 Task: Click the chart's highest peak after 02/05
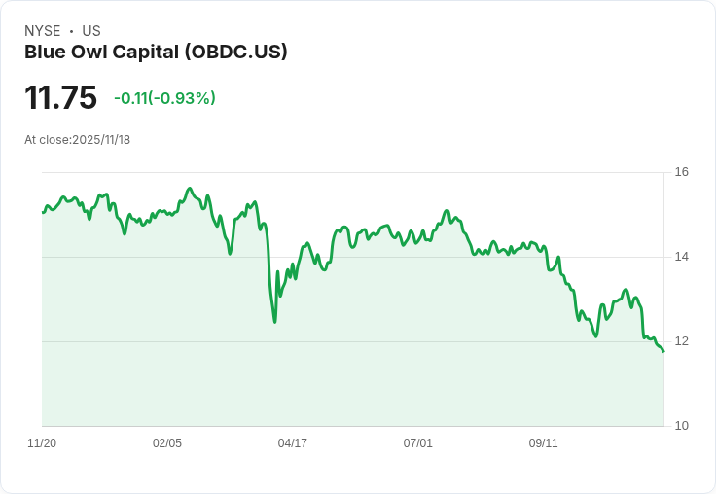(x=190, y=188)
